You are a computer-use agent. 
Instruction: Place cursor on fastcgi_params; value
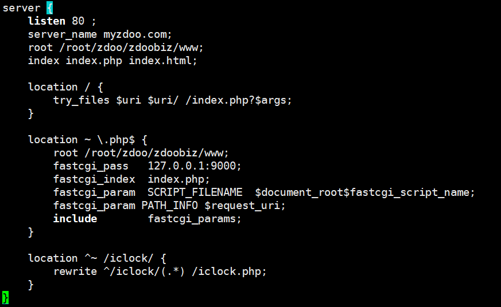pos(195,219)
